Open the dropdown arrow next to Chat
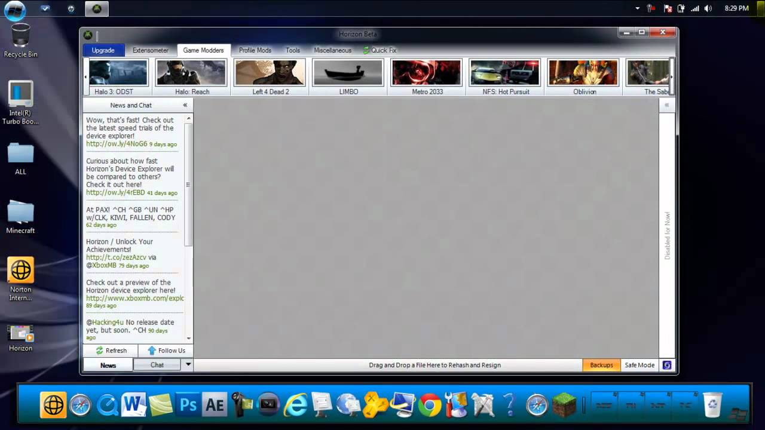This screenshot has height=430, width=765. click(x=188, y=365)
